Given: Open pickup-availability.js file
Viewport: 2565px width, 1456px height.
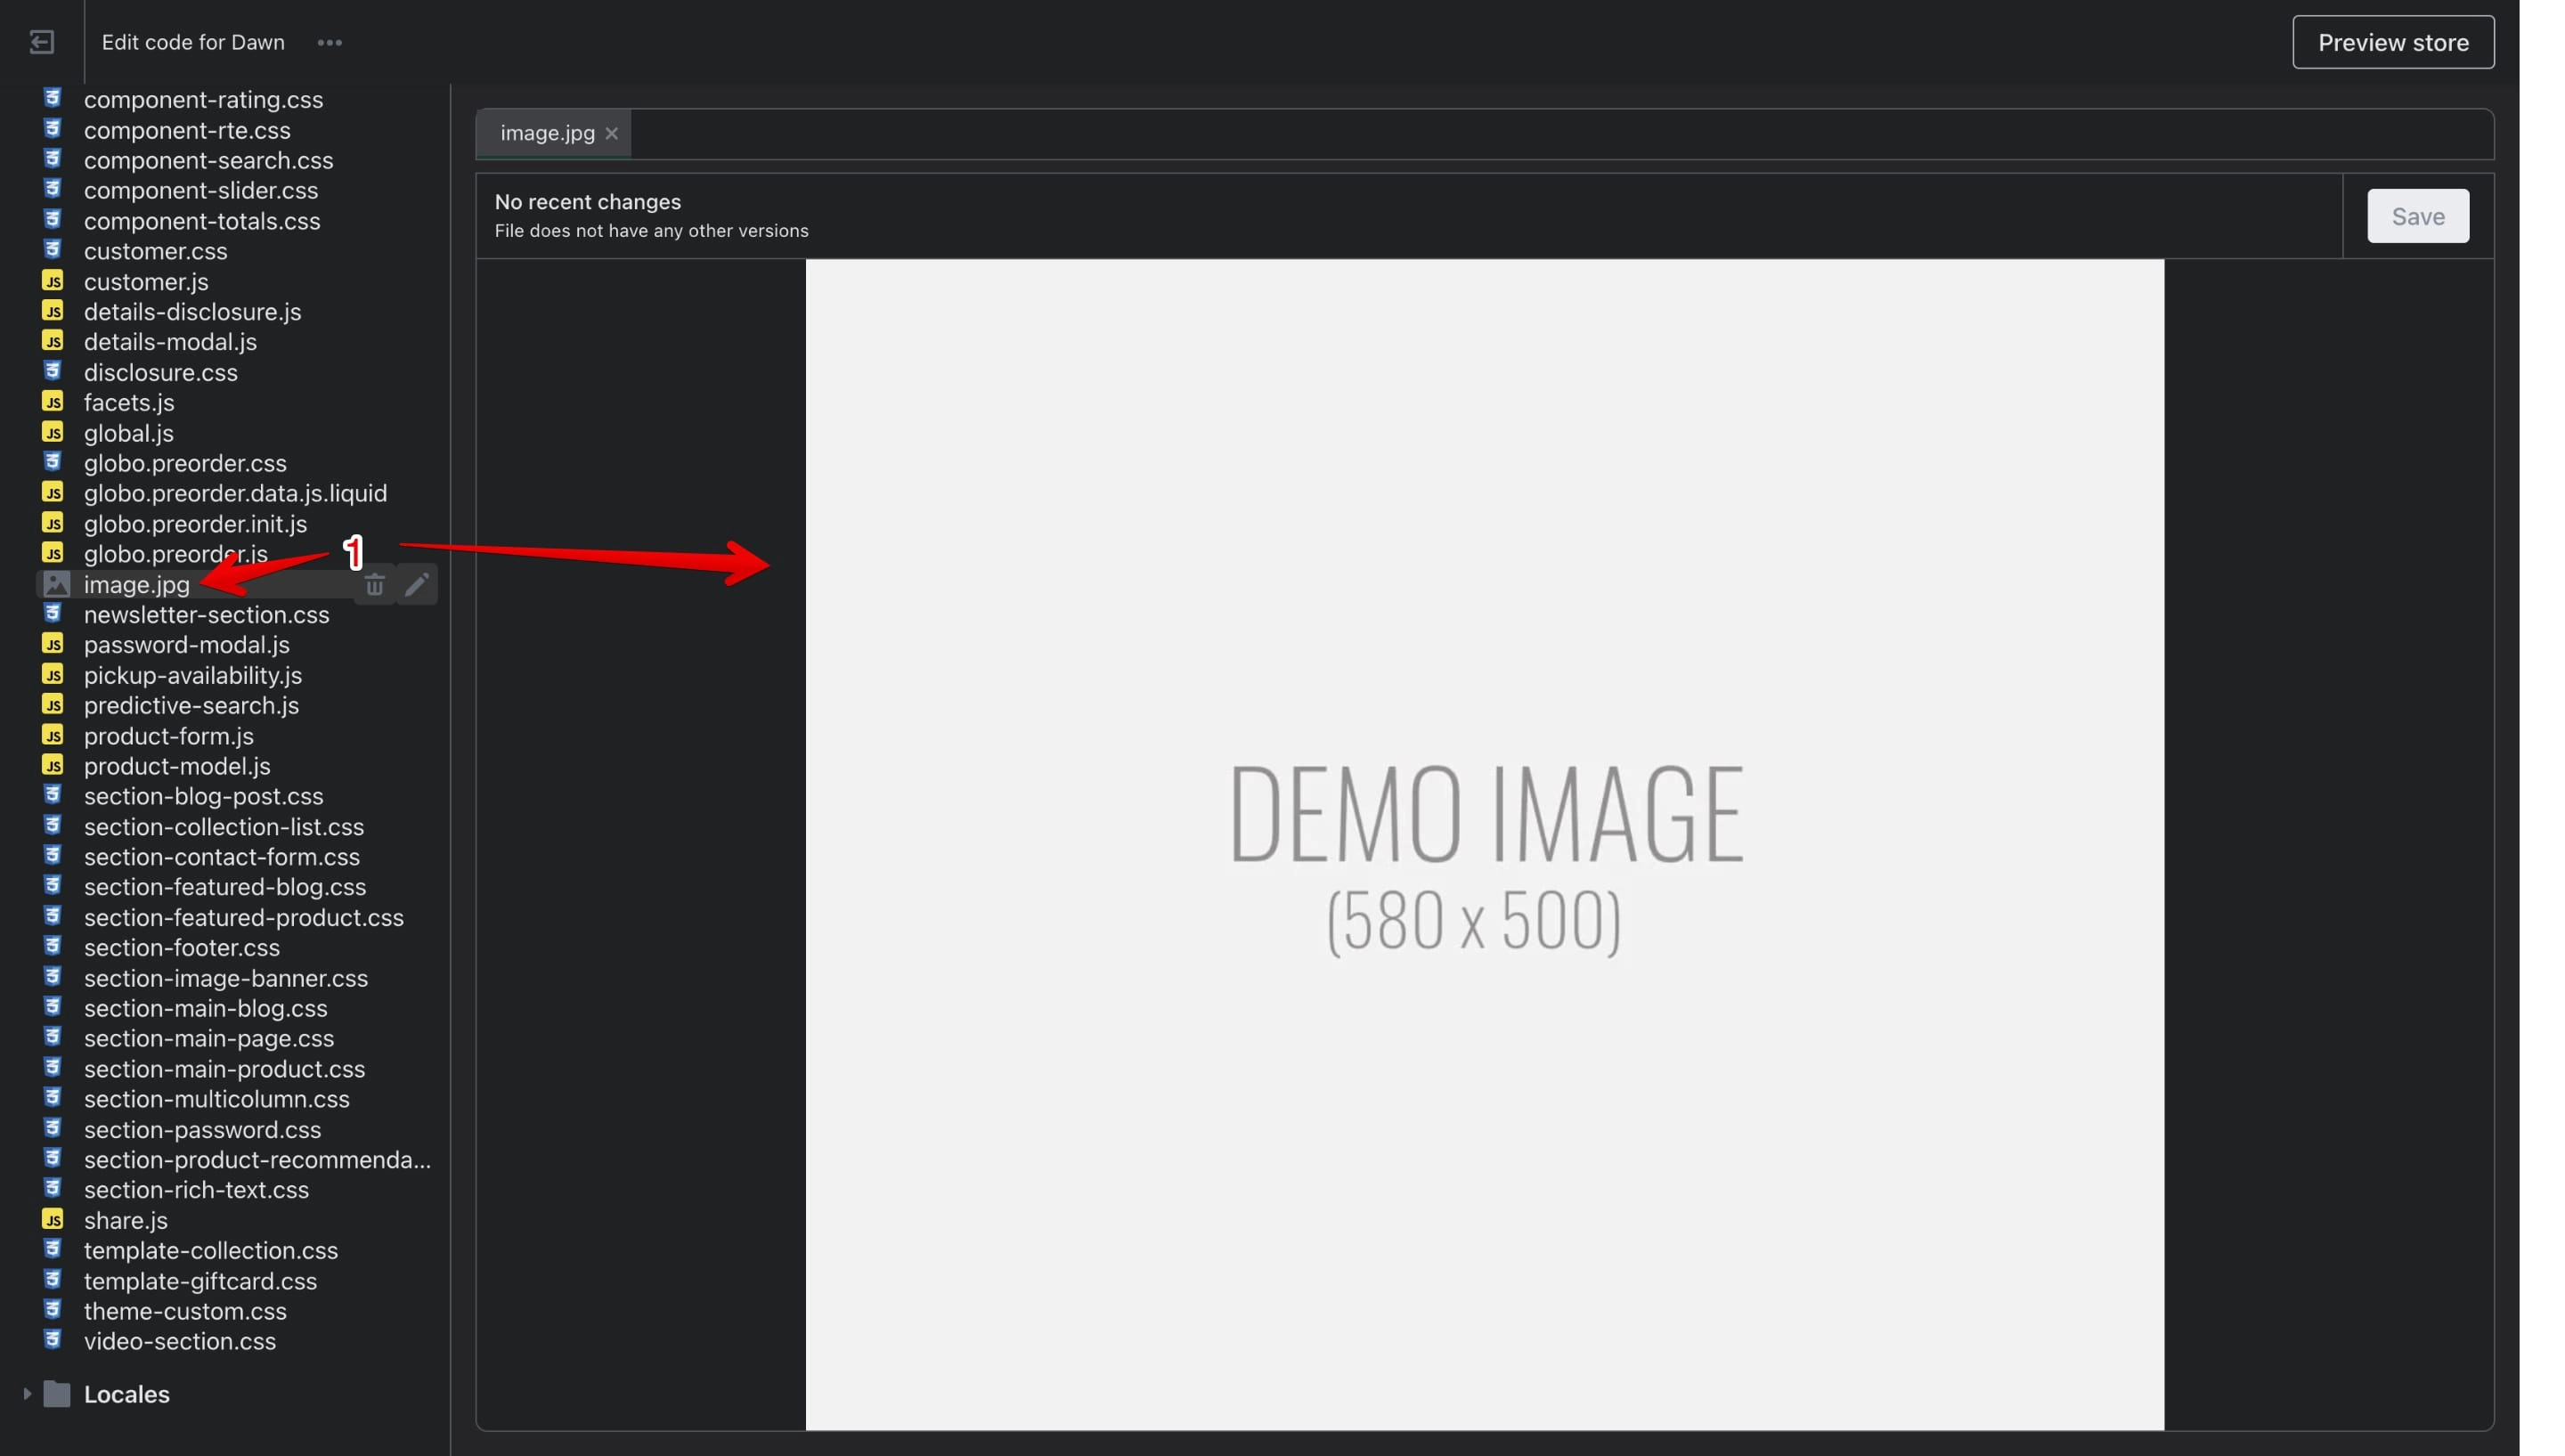Looking at the screenshot, I should [x=192, y=675].
